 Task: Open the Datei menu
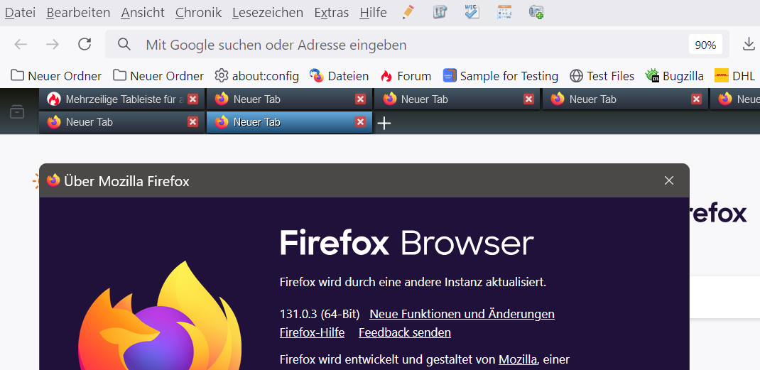pyautogui.click(x=21, y=13)
